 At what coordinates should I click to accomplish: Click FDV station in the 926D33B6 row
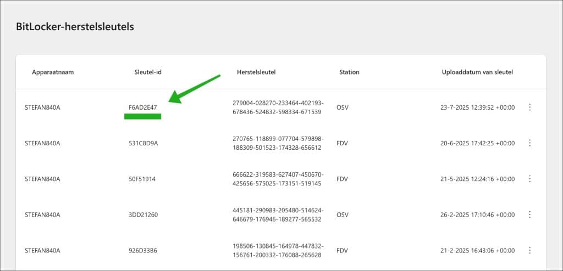click(x=342, y=251)
